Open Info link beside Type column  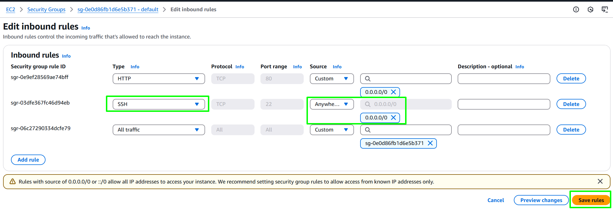[x=135, y=67]
